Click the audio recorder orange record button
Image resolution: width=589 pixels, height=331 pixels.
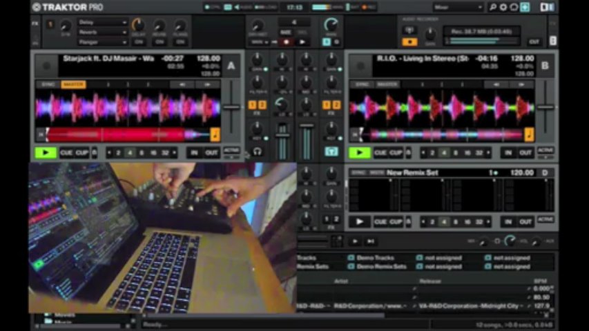pyautogui.click(x=410, y=41)
